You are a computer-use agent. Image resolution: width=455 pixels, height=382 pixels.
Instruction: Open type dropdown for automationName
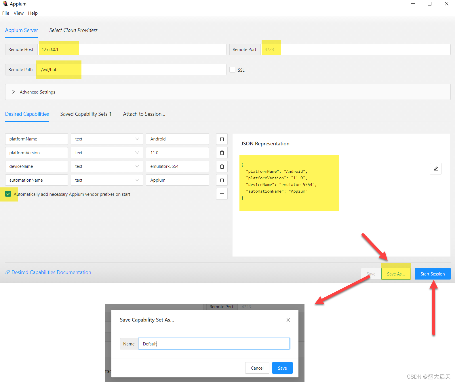click(x=107, y=180)
